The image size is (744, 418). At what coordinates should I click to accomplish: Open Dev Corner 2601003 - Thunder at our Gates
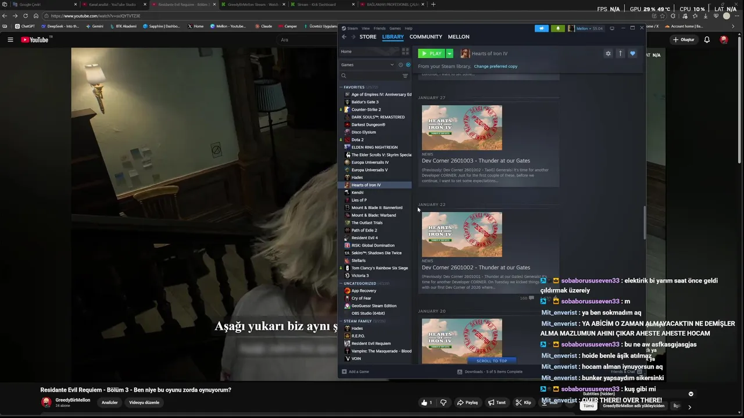tap(476, 161)
